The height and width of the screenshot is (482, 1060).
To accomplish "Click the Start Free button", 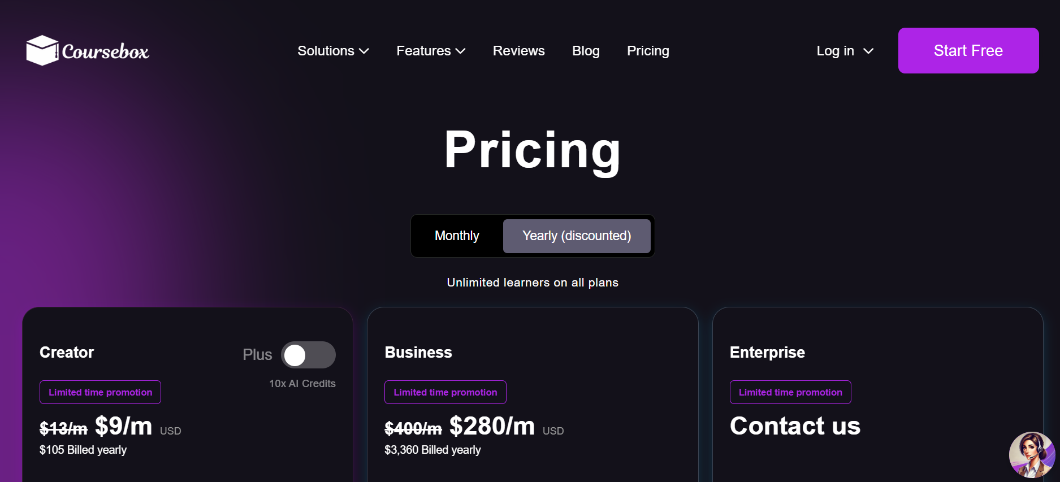I will (968, 50).
